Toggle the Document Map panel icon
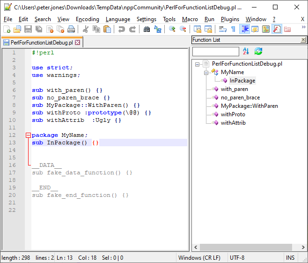The width and height of the screenshot is (308, 263). tap(266, 30)
